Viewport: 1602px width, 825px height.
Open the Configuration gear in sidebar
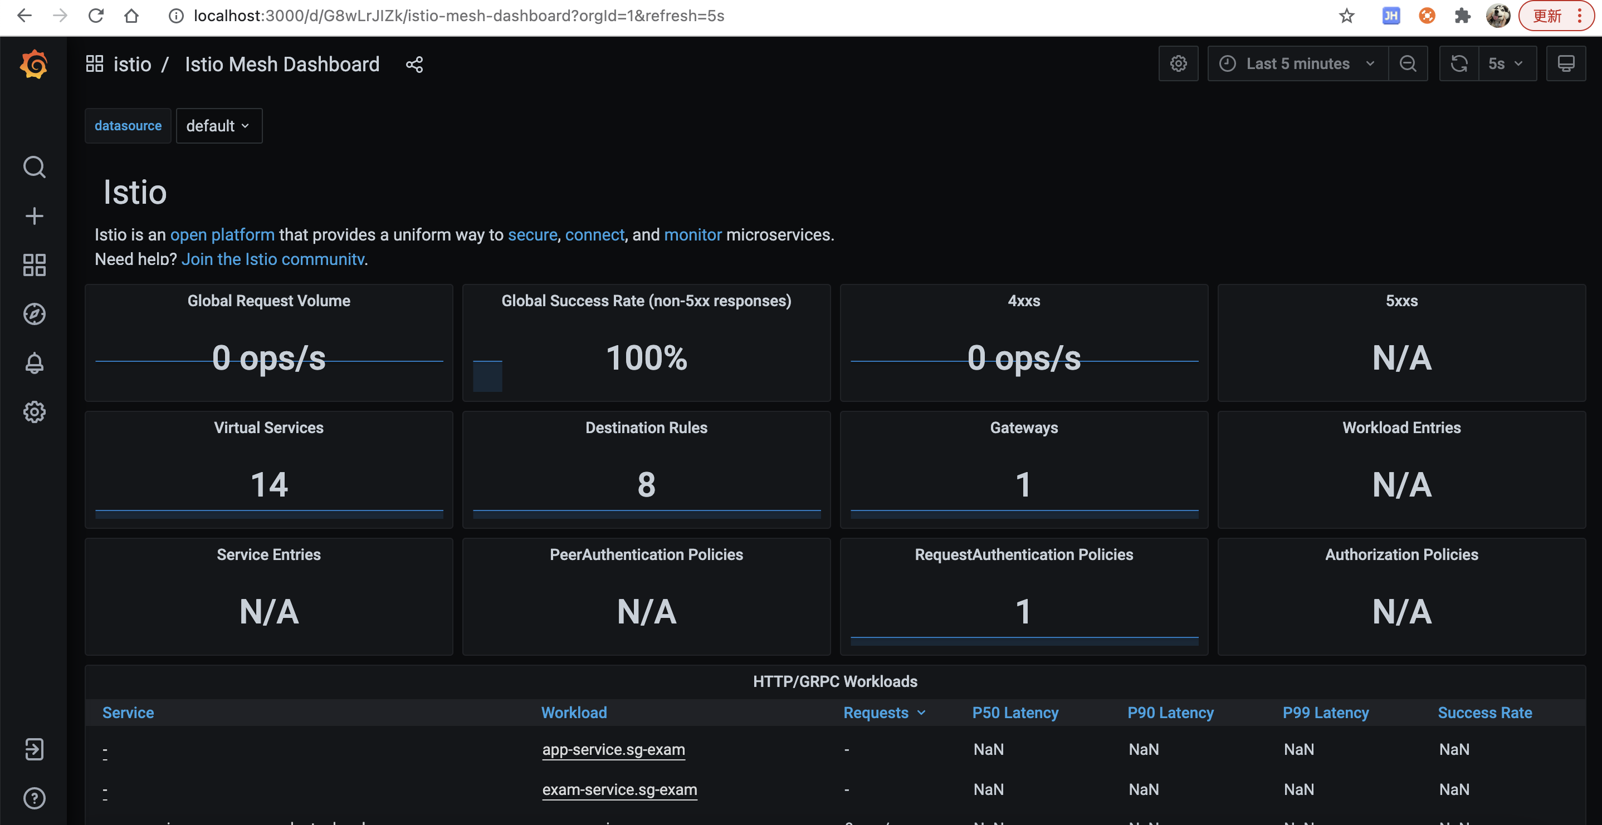click(x=34, y=411)
